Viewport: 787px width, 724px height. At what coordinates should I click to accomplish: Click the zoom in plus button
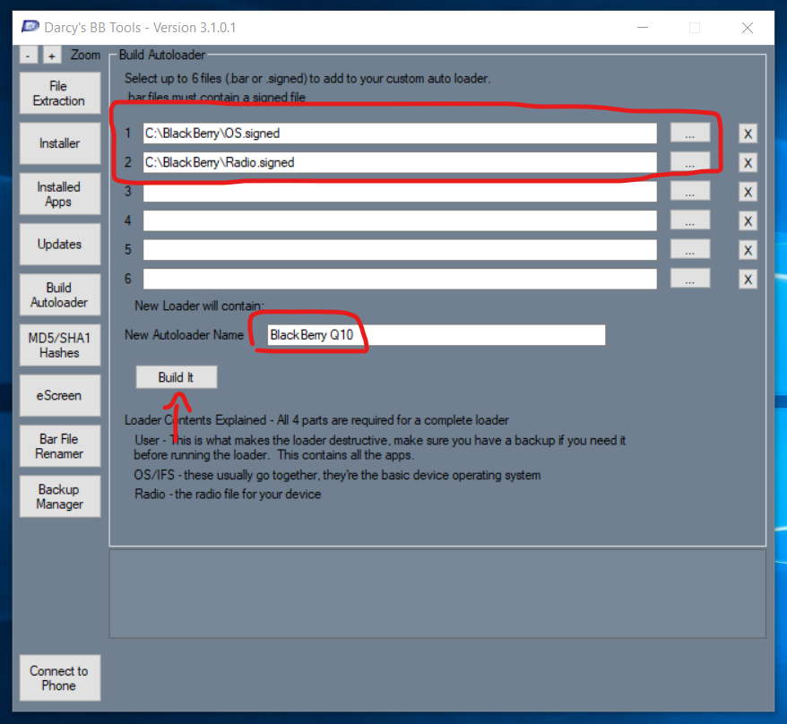[52, 56]
